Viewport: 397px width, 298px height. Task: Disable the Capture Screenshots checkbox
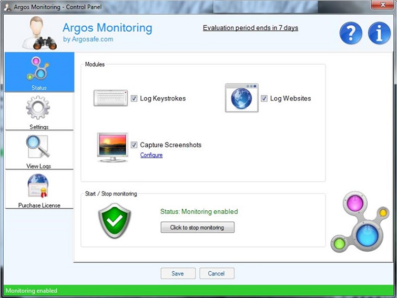[134, 145]
